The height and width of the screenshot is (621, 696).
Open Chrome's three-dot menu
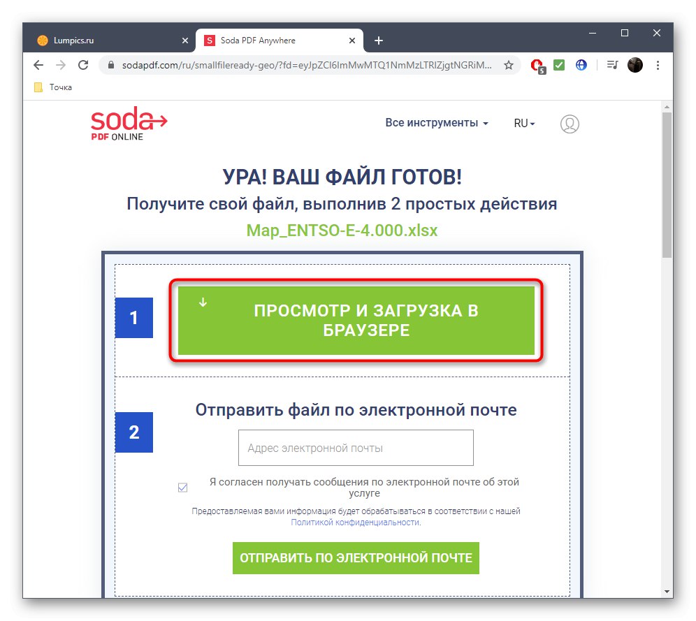658,65
